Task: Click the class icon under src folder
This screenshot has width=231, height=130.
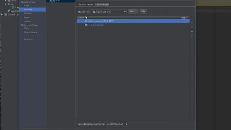Action: [13, 8]
